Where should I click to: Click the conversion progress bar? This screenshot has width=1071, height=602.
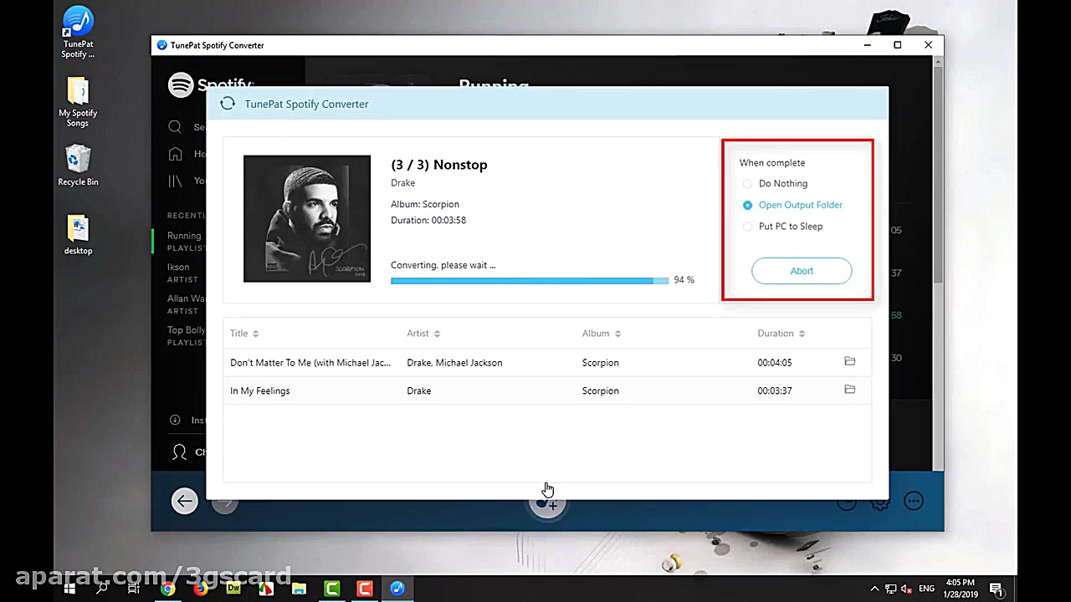[x=527, y=280]
